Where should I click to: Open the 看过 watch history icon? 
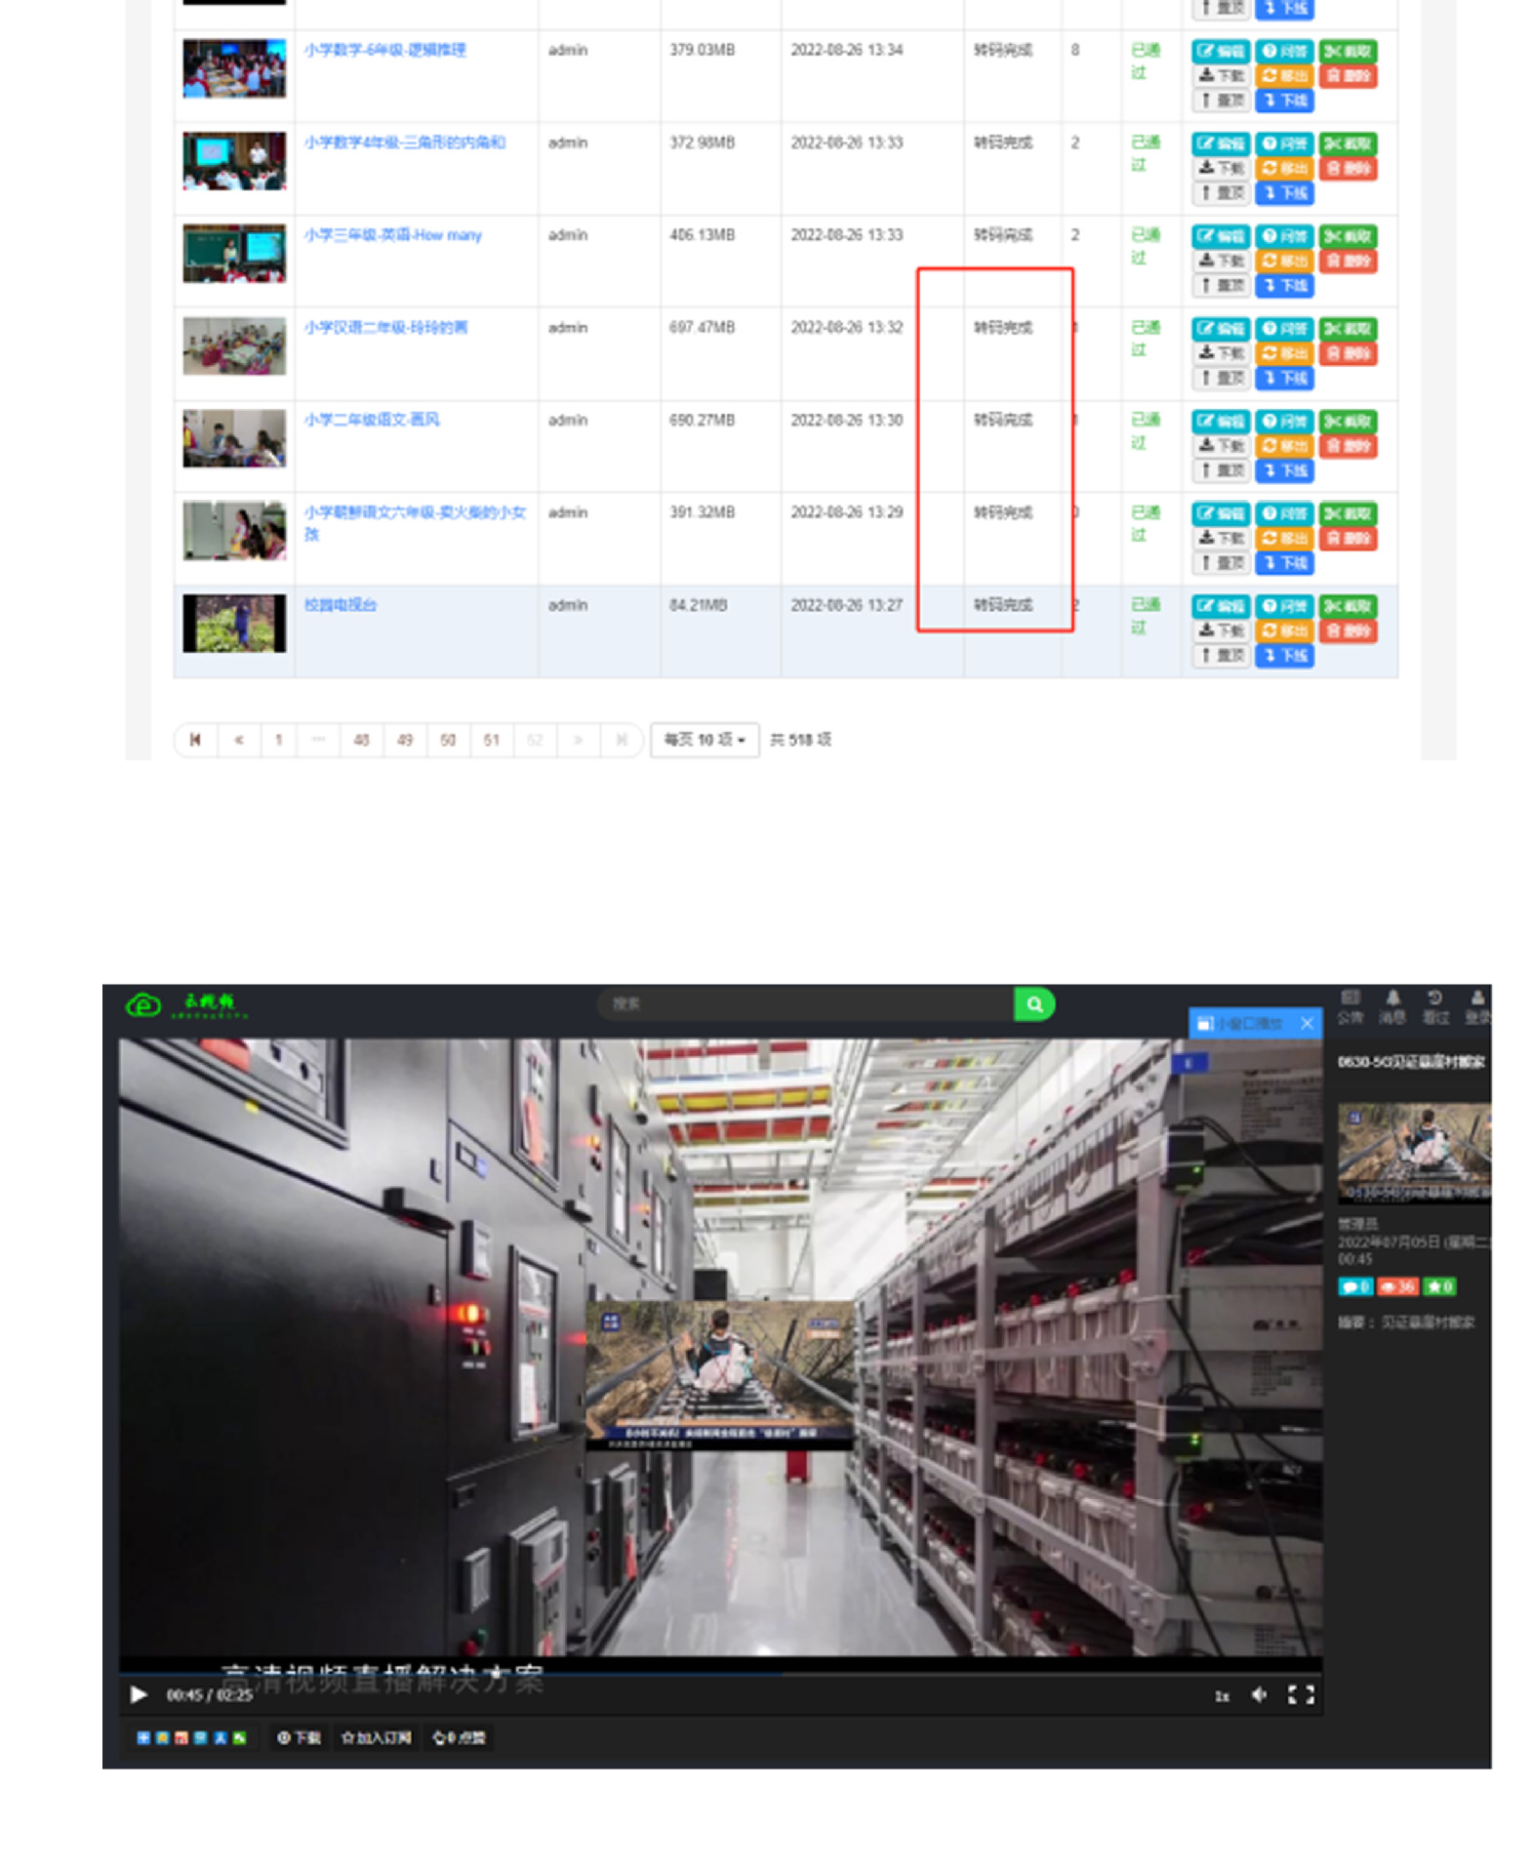click(1434, 1004)
